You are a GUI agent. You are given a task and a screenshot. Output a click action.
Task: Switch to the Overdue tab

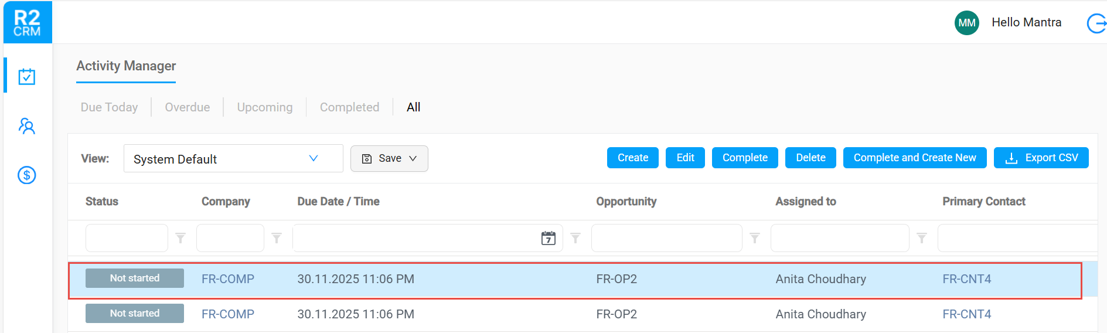pos(188,107)
